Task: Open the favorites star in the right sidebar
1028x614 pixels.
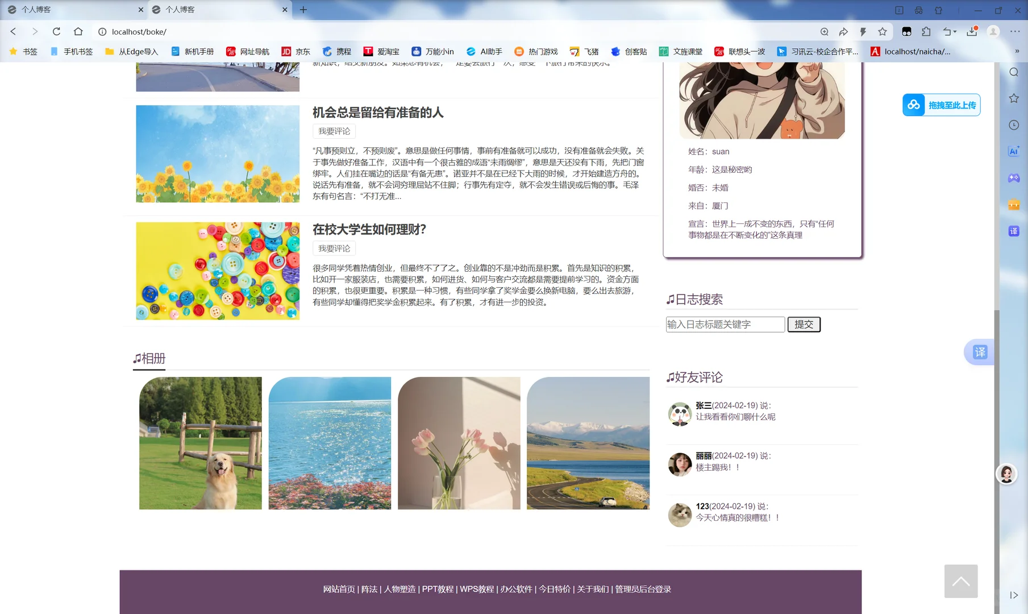Action: tap(1014, 98)
